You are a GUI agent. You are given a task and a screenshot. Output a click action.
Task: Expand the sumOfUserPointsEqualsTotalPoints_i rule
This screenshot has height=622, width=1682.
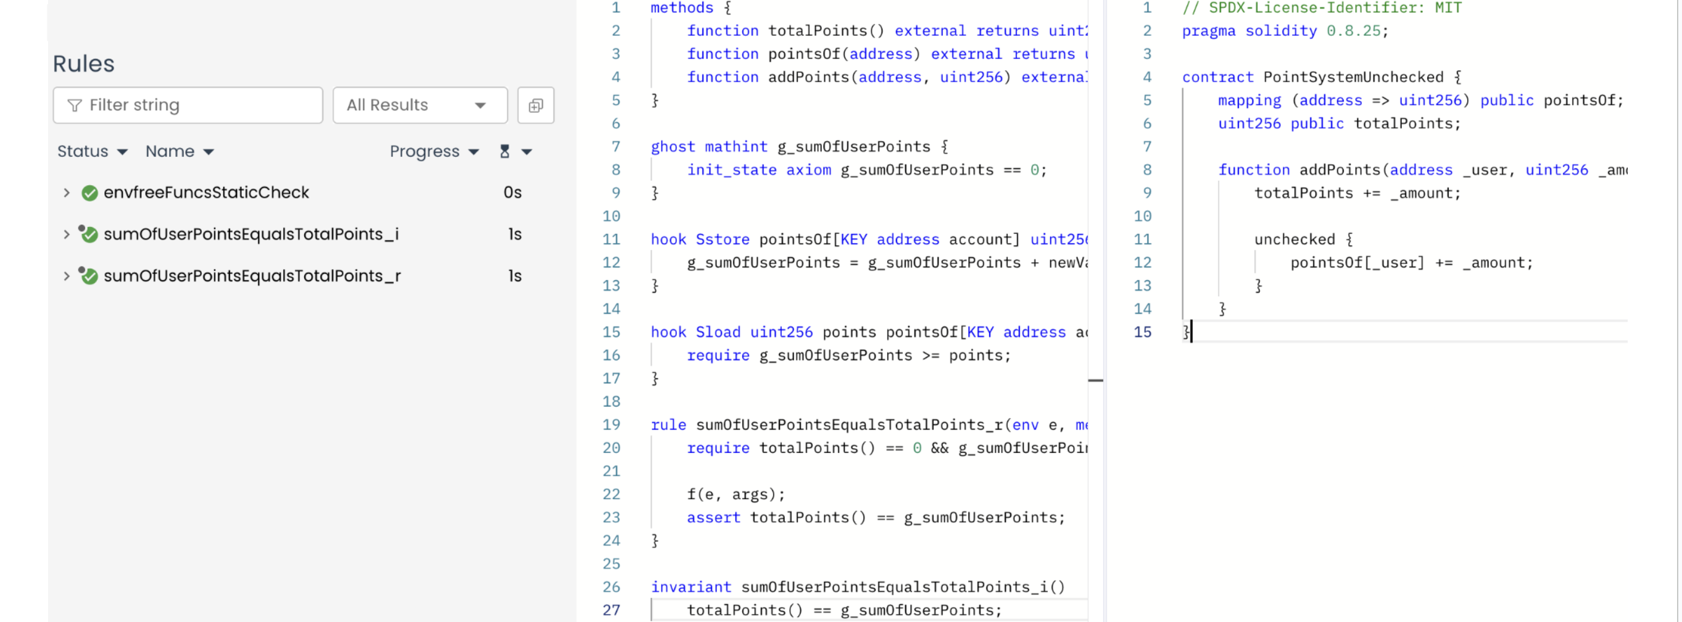(x=66, y=234)
